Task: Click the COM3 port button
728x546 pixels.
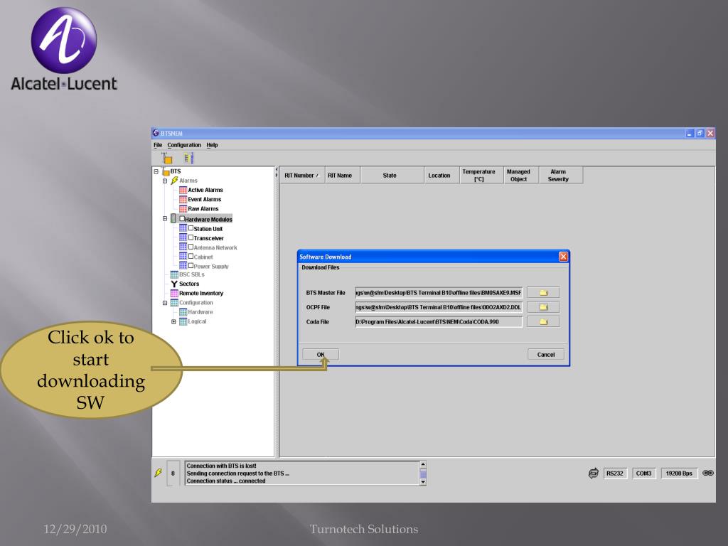Action: click(643, 473)
